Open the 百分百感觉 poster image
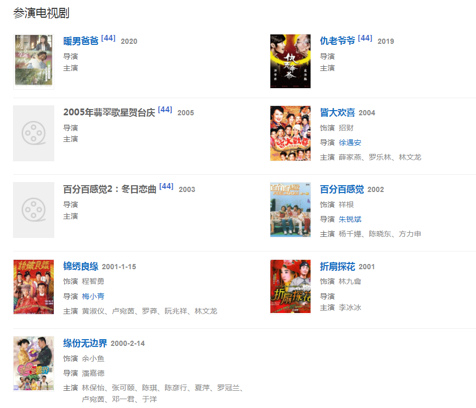This screenshot has width=476, height=408. [x=291, y=210]
